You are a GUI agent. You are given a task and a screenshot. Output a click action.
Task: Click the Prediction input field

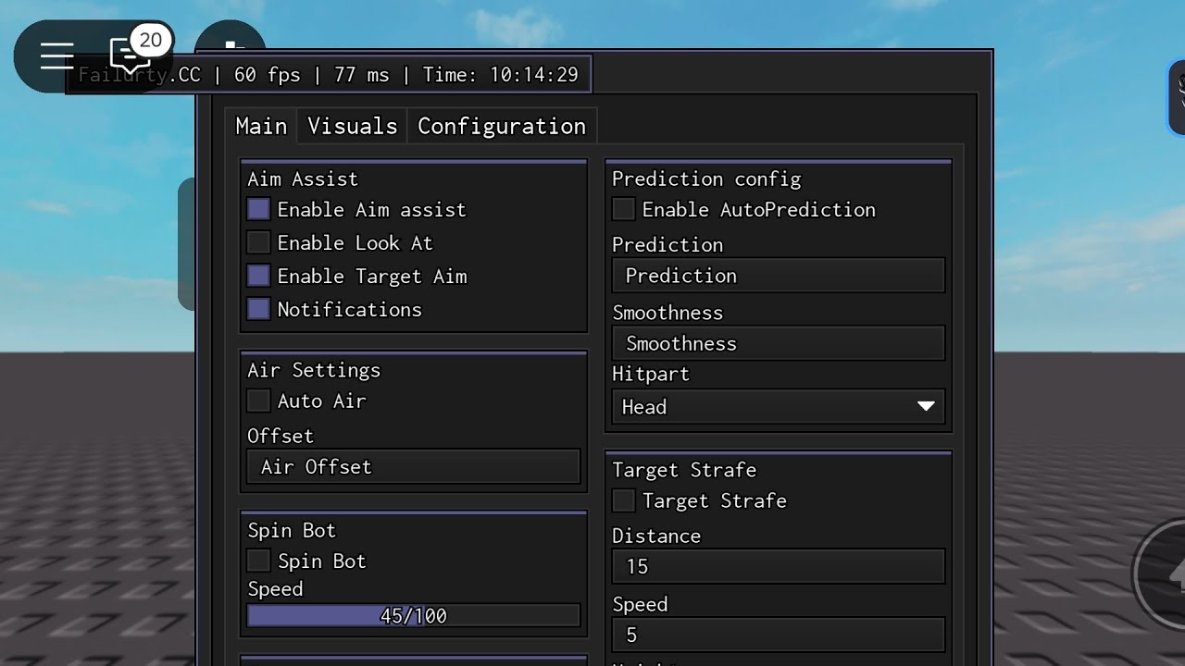point(778,276)
